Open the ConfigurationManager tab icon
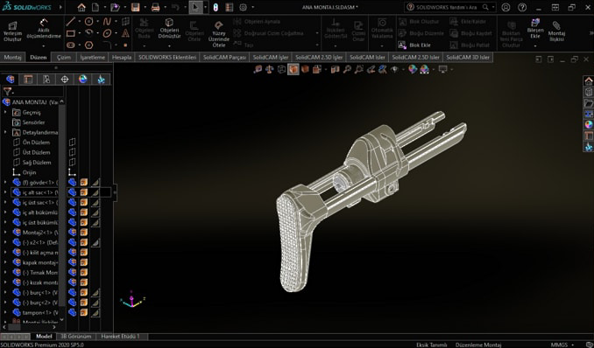 (46, 79)
